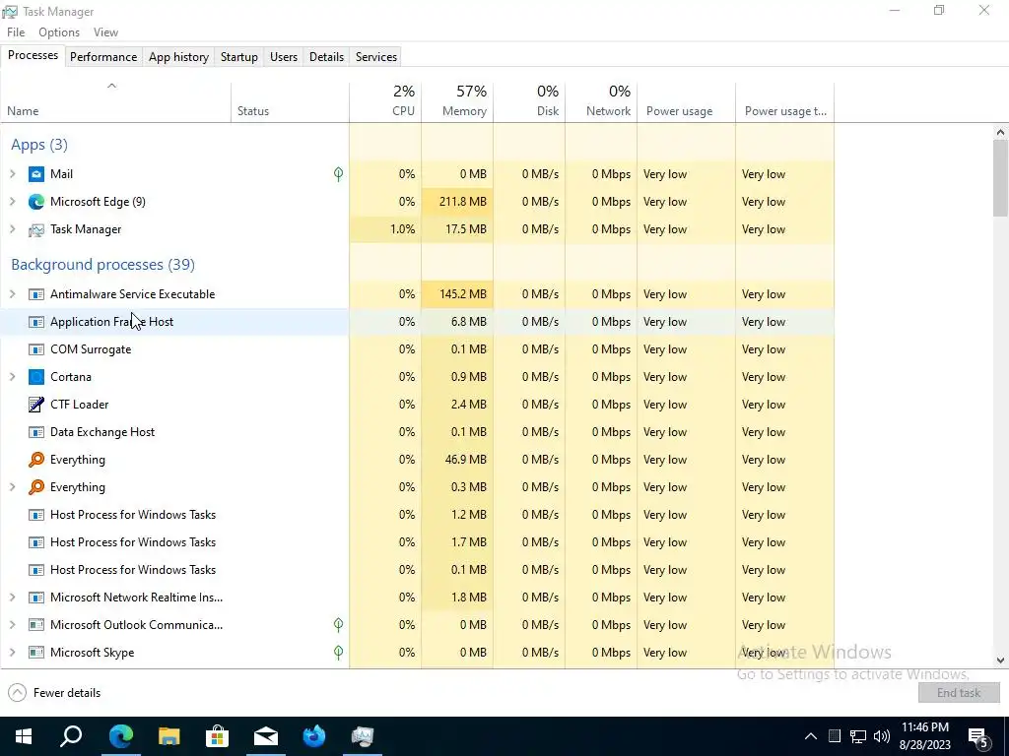Click Fewer details button
Screen dimensions: 1009x756
[x=55, y=693]
